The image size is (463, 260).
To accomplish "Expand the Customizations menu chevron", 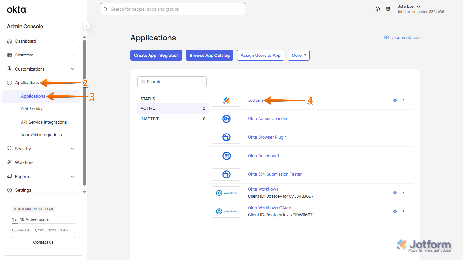I will (73, 69).
